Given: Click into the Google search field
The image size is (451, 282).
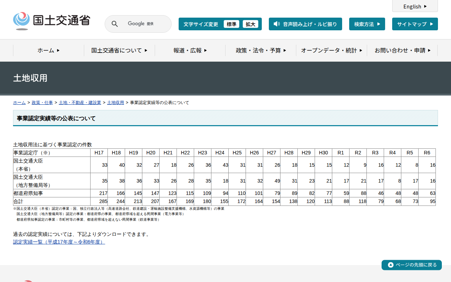Looking at the screenshot, I should 144,24.
